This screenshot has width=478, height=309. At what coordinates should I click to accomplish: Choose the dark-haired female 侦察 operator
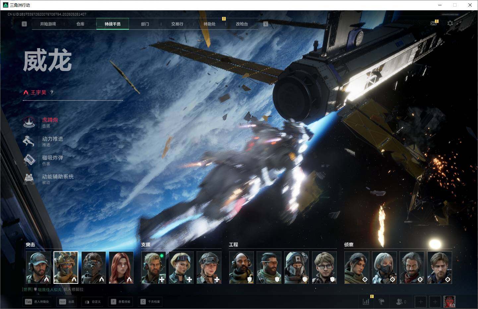click(x=357, y=268)
